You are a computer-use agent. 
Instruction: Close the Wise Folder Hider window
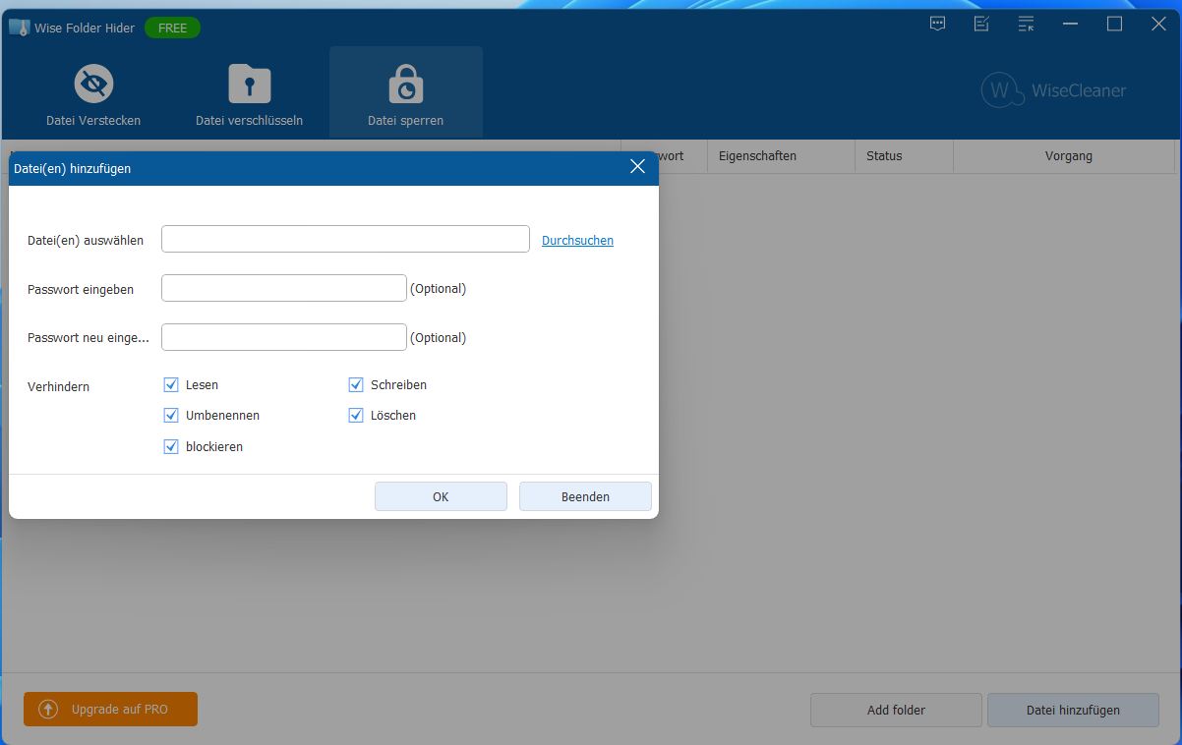tap(1158, 24)
